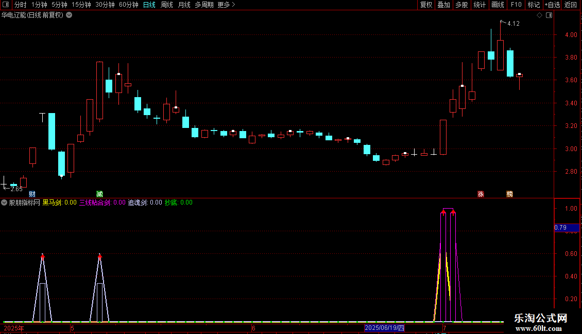This screenshot has width=582, height=334.
Task: Click the 涨 event marker
Action: [x=481, y=194]
